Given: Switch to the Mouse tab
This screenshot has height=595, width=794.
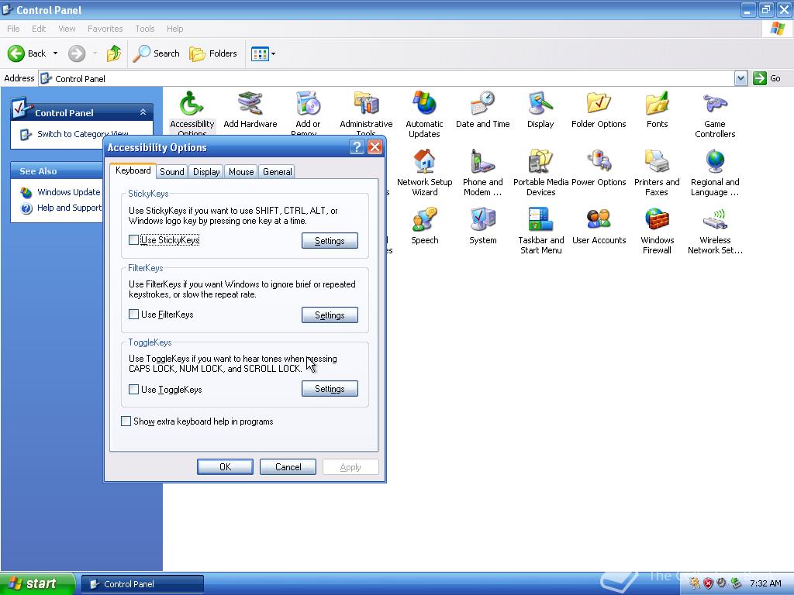Looking at the screenshot, I should point(241,171).
